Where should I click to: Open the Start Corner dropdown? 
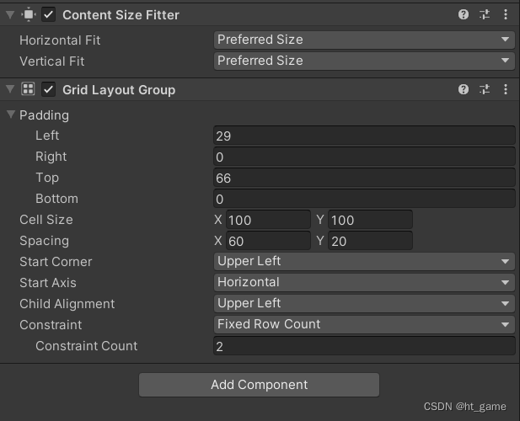click(x=364, y=261)
